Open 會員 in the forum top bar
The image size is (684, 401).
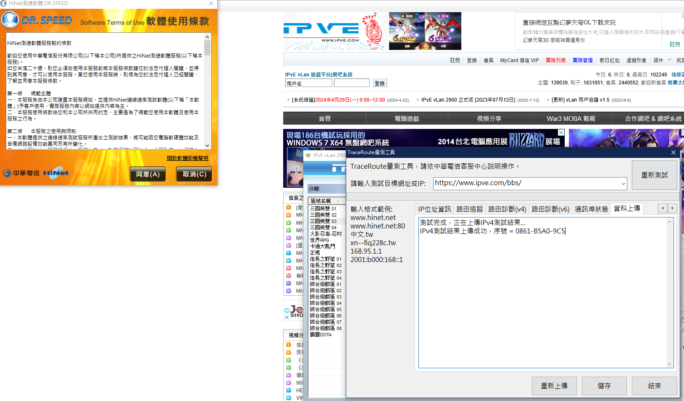(489, 60)
